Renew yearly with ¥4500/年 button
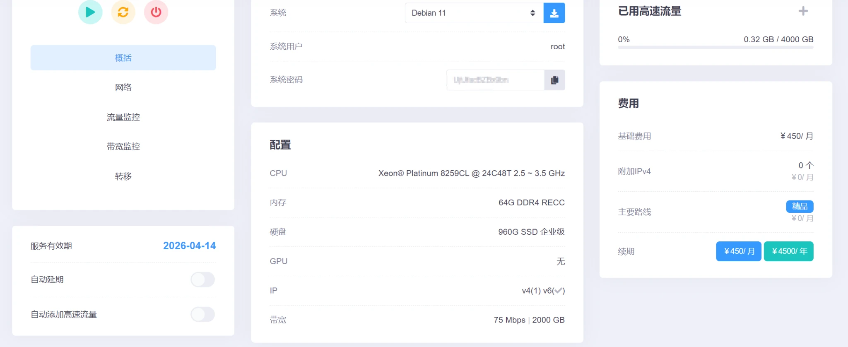This screenshot has width=848, height=347. (x=789, y=251)
